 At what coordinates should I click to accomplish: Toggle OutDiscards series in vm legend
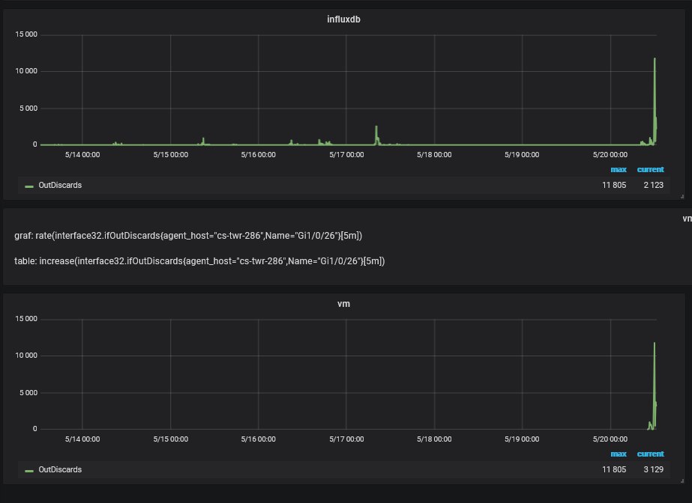coord(60,469)
